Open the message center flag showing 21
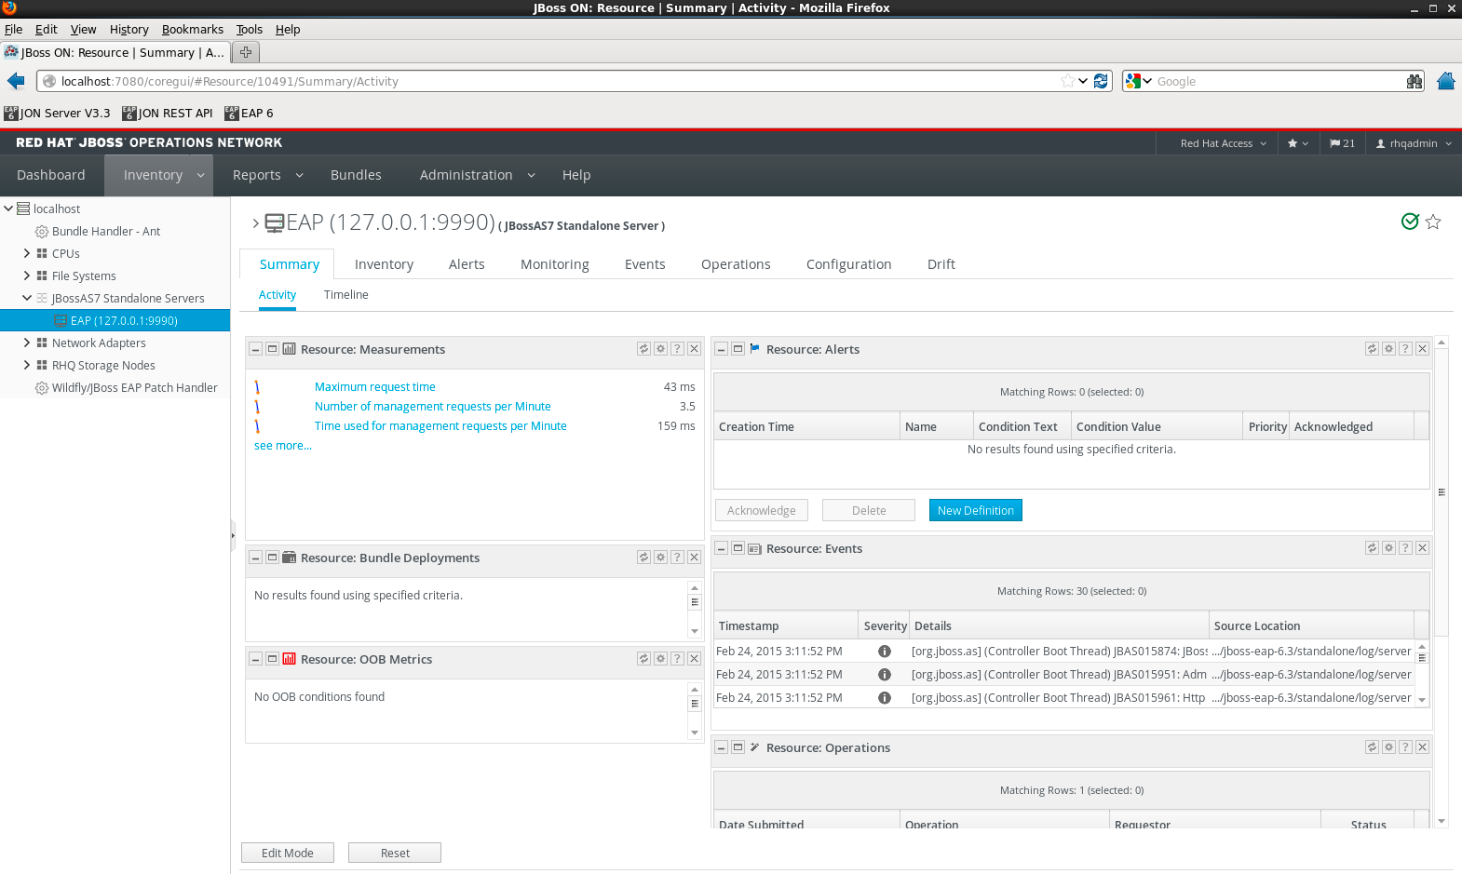 click(x=1342, y=143)
